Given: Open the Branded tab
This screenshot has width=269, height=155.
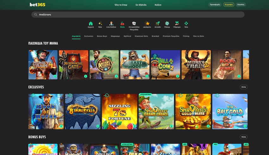Looking at the screenshot, I should point(155,36).
